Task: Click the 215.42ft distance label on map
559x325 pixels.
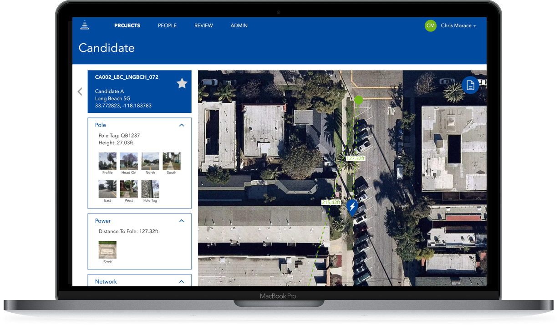Action: click(x=331, y=202)
